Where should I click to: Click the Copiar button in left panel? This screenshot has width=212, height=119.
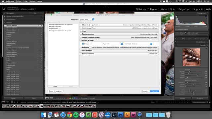click(x=13, y=98)
